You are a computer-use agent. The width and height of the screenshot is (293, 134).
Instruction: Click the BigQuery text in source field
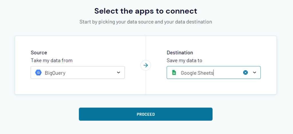pos(55,73)
